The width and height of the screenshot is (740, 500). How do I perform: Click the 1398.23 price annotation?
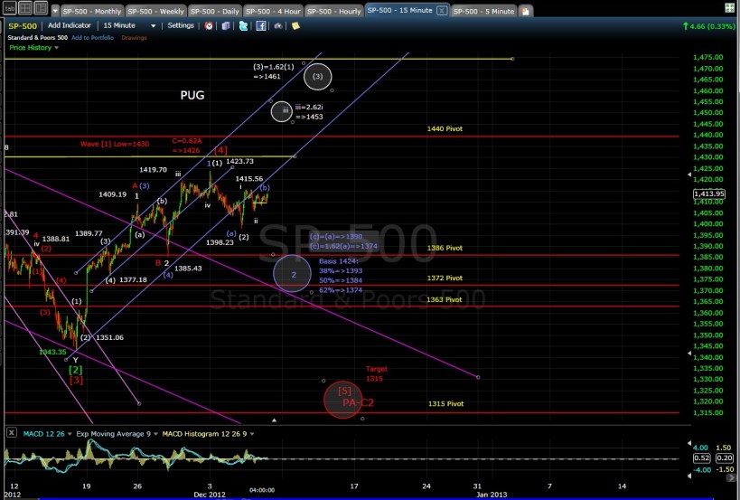pos(220,242)
